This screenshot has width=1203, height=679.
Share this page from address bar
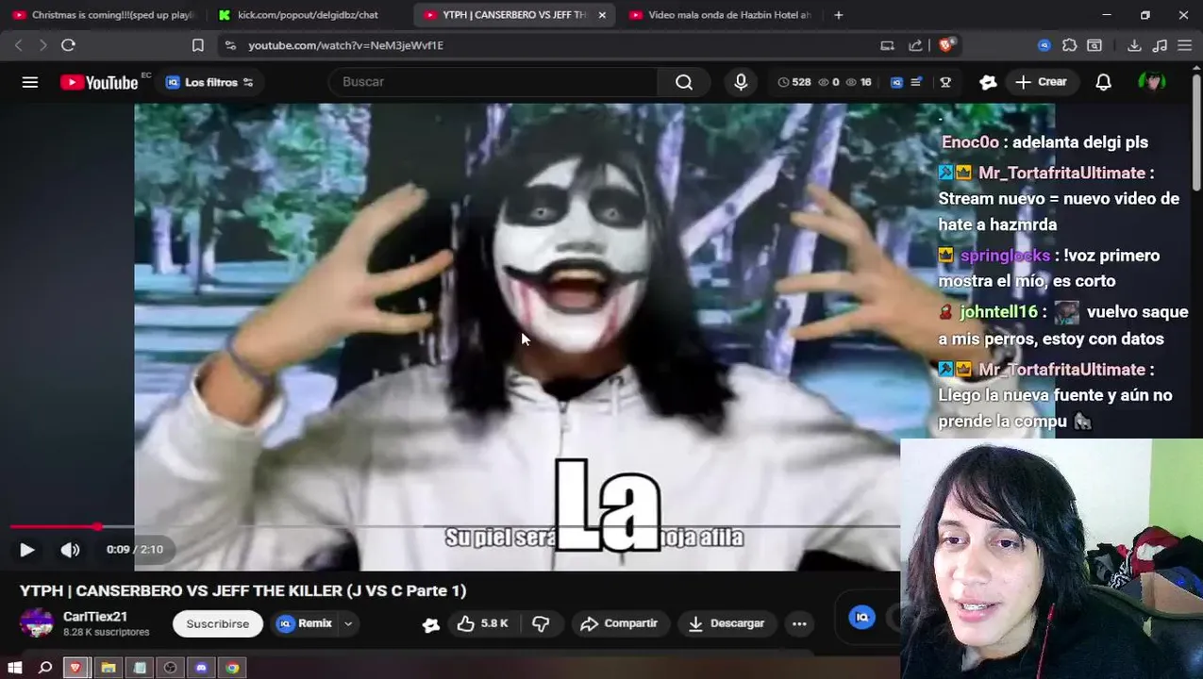pyautogui.click(x=915, y=44)
